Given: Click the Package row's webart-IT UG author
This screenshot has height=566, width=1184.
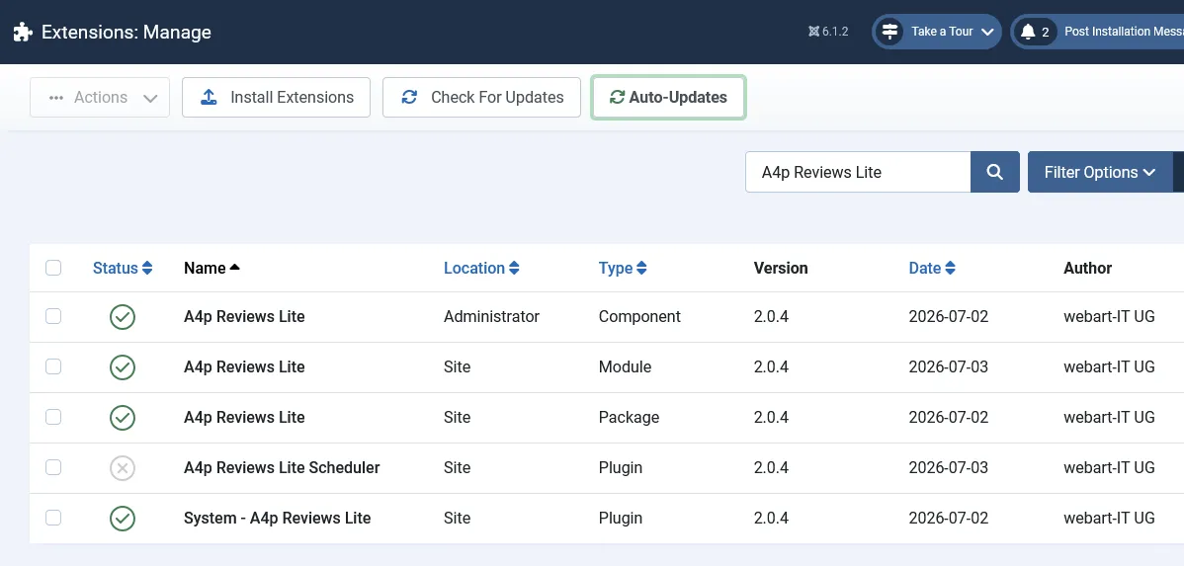Looking at the screenshot, I should pyautogui.click(x=1109, y=417).
